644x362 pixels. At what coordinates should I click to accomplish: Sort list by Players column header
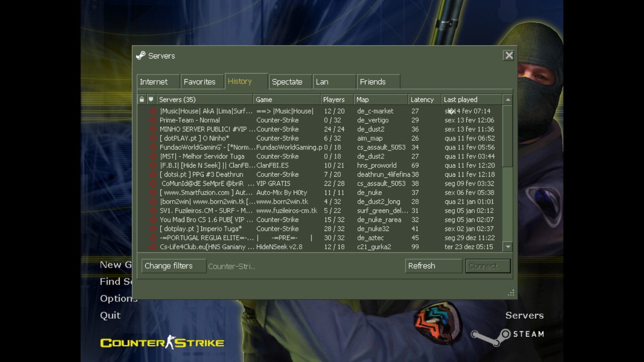pos(337,99)
